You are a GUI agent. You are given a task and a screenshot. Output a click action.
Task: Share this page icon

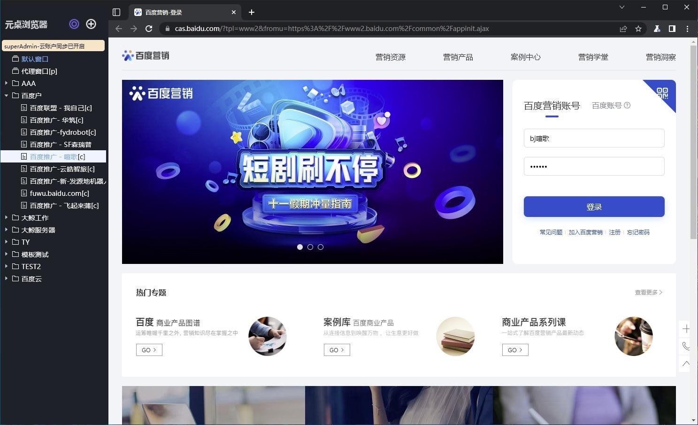click(623, 29)
